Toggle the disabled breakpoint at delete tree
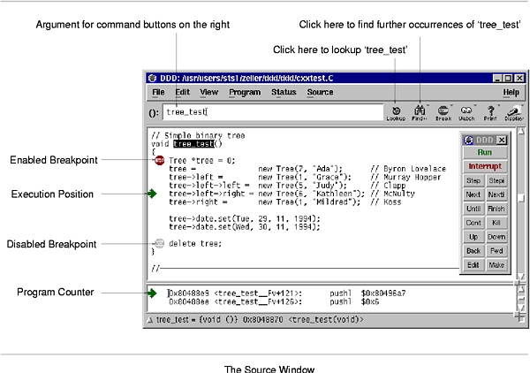 [x=158, y=243]
